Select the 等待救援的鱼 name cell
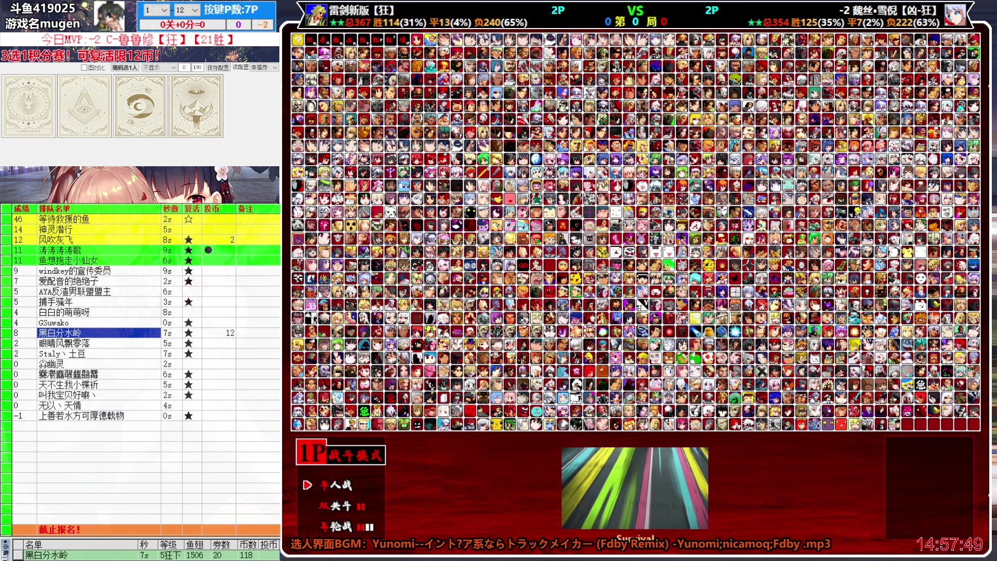This screenshot has height=561, width=997. 99,219
